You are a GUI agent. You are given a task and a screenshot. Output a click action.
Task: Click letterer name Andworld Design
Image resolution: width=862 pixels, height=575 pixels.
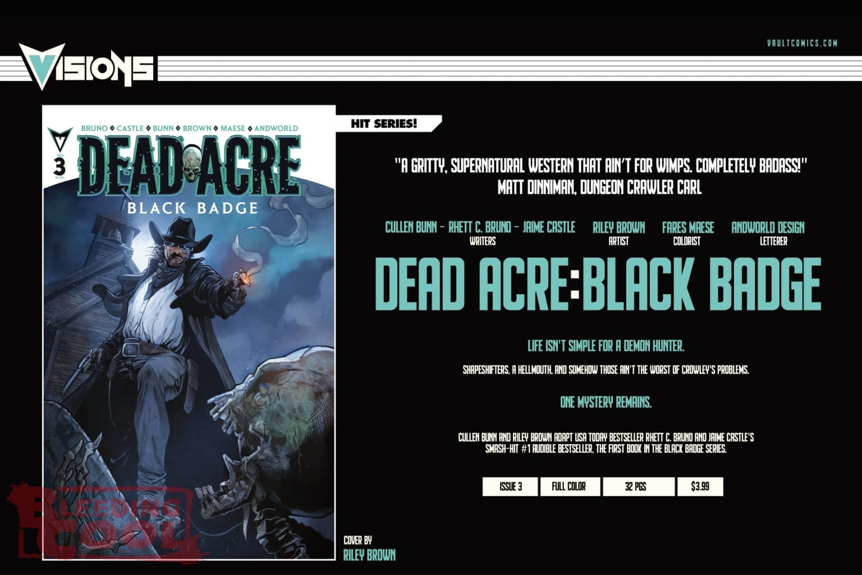pyautogui.click(x=768, y=227)
